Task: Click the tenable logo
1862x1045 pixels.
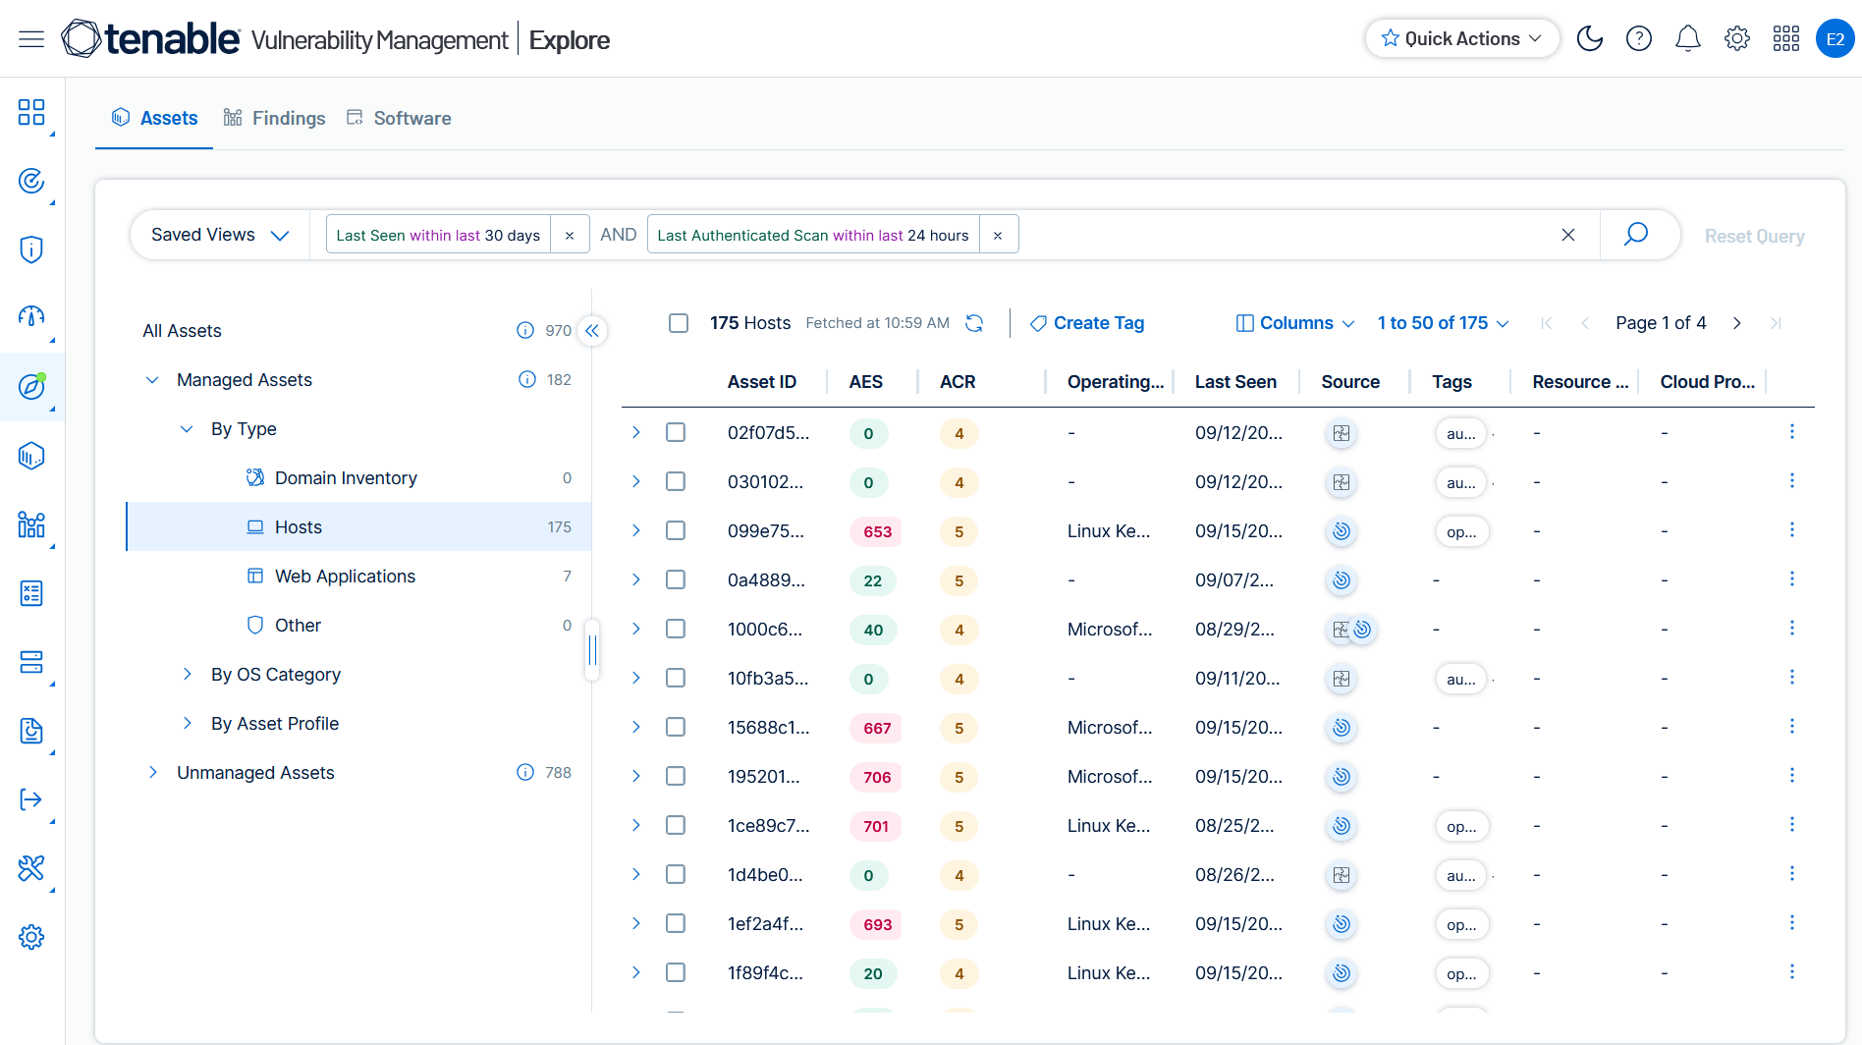Action: [x=150, y=38]
